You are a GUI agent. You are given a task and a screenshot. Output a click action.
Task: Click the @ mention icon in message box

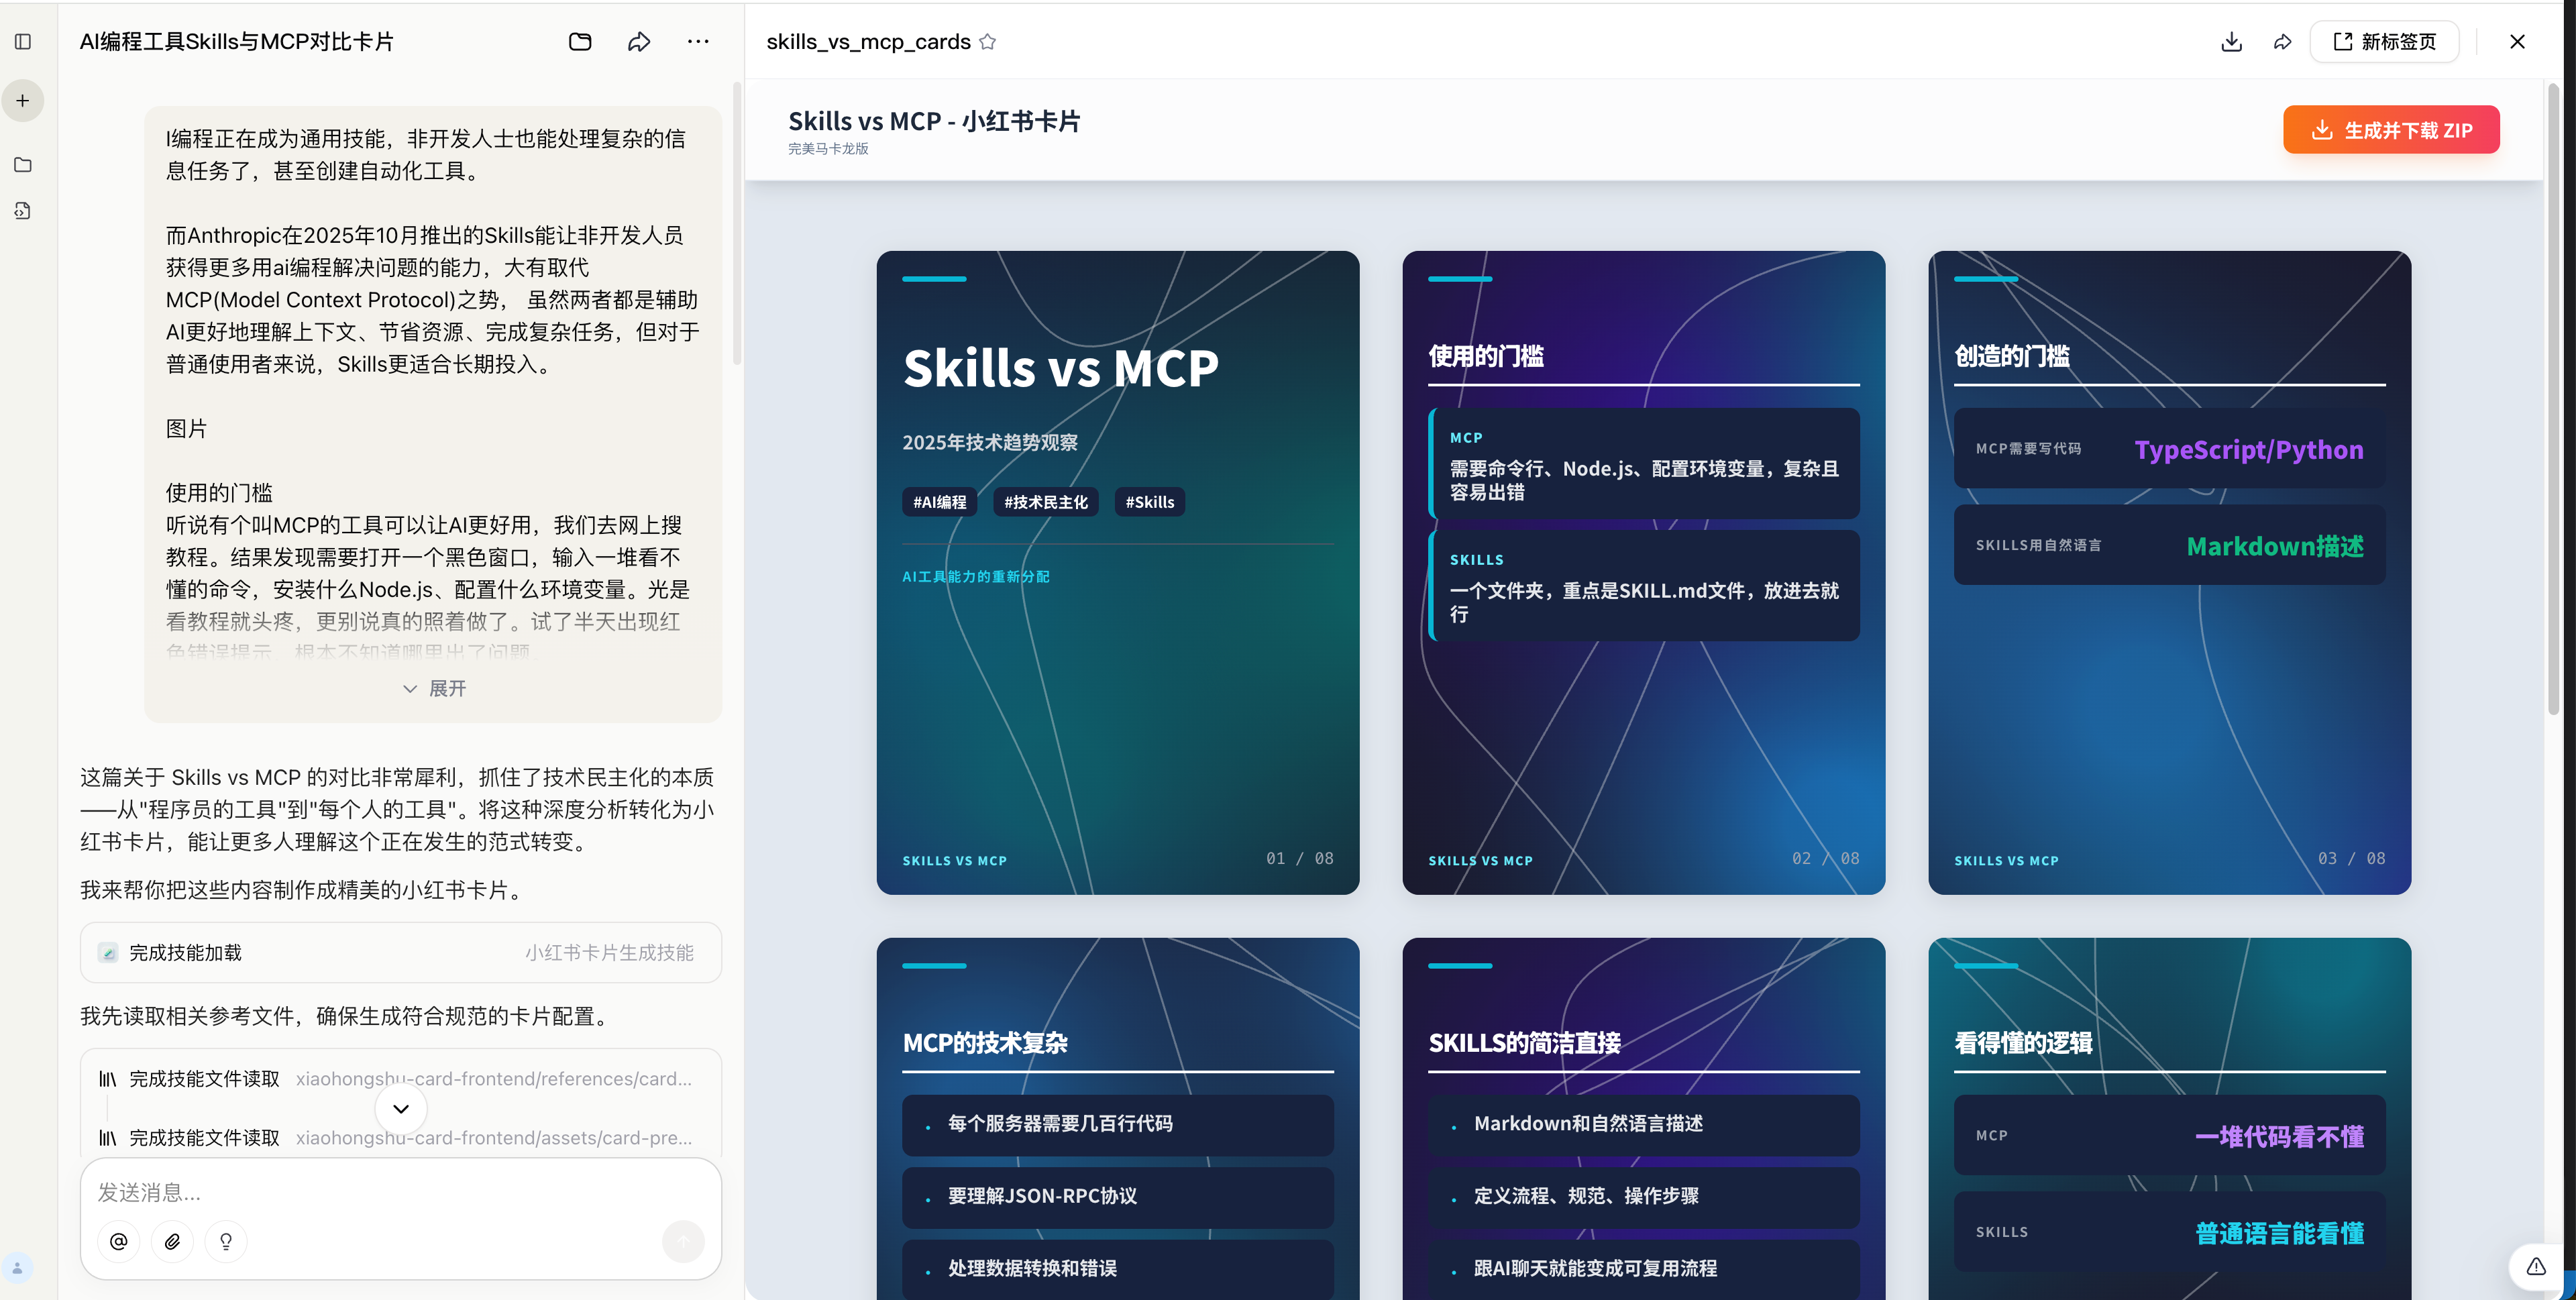tap(119, 1241)
